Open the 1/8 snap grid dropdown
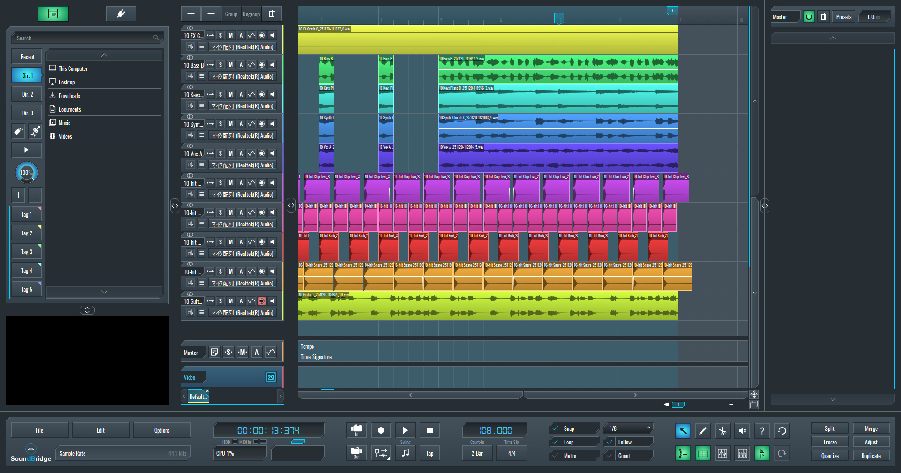Viewport: 901px width, 473px height. (x=629, y=428)
